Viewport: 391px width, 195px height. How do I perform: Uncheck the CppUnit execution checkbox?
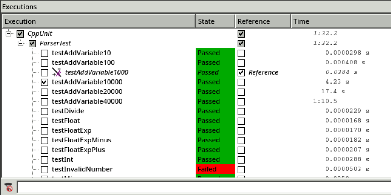point(20,34)
